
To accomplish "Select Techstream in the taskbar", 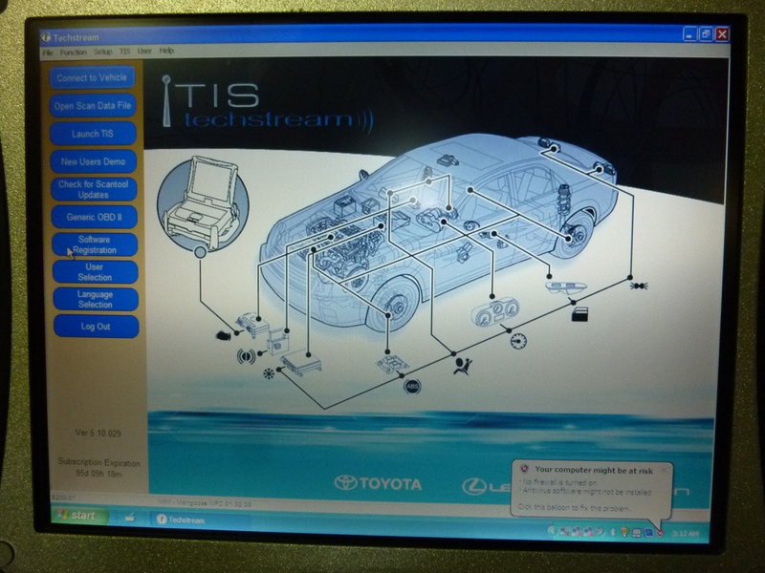I will point(199,520).
